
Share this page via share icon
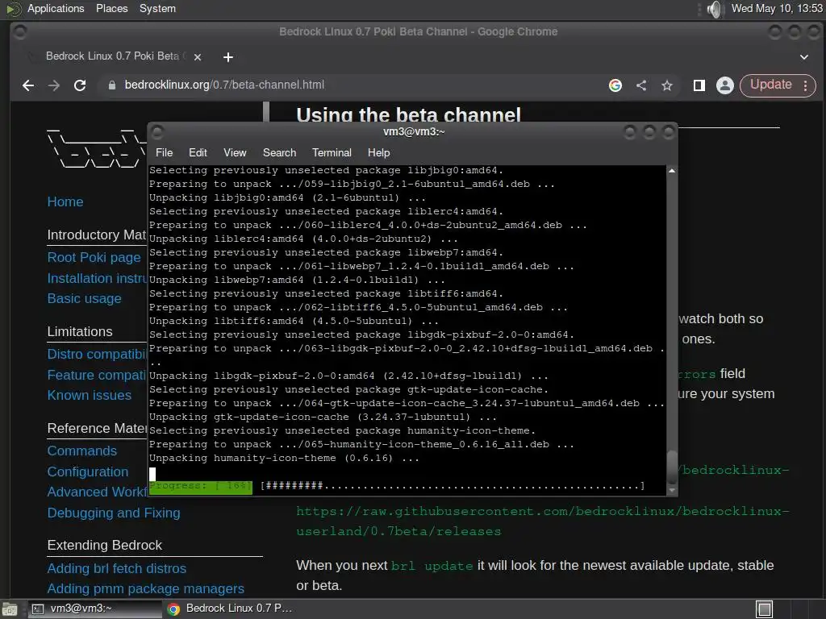tap(641, 85)
